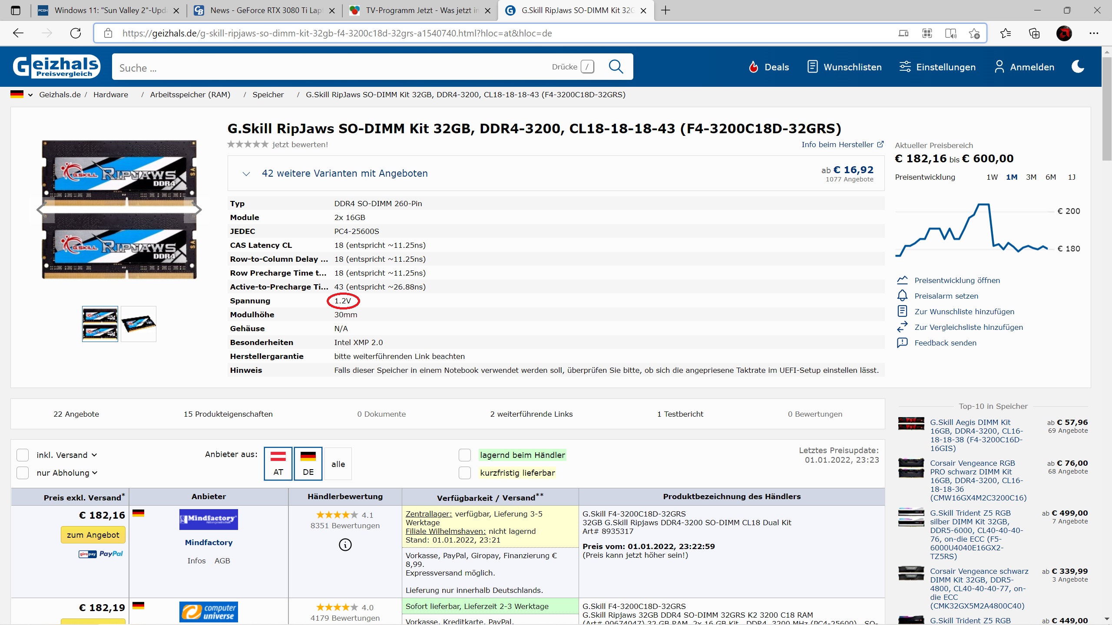Click the magnifier search icon

(x=616, y=67)
